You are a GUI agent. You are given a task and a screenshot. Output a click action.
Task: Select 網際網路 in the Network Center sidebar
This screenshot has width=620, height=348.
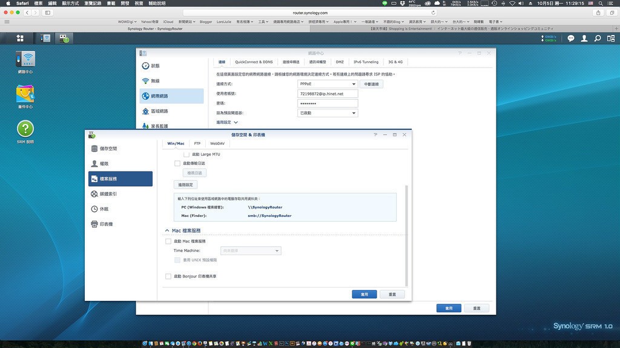(x=171, y=96)
